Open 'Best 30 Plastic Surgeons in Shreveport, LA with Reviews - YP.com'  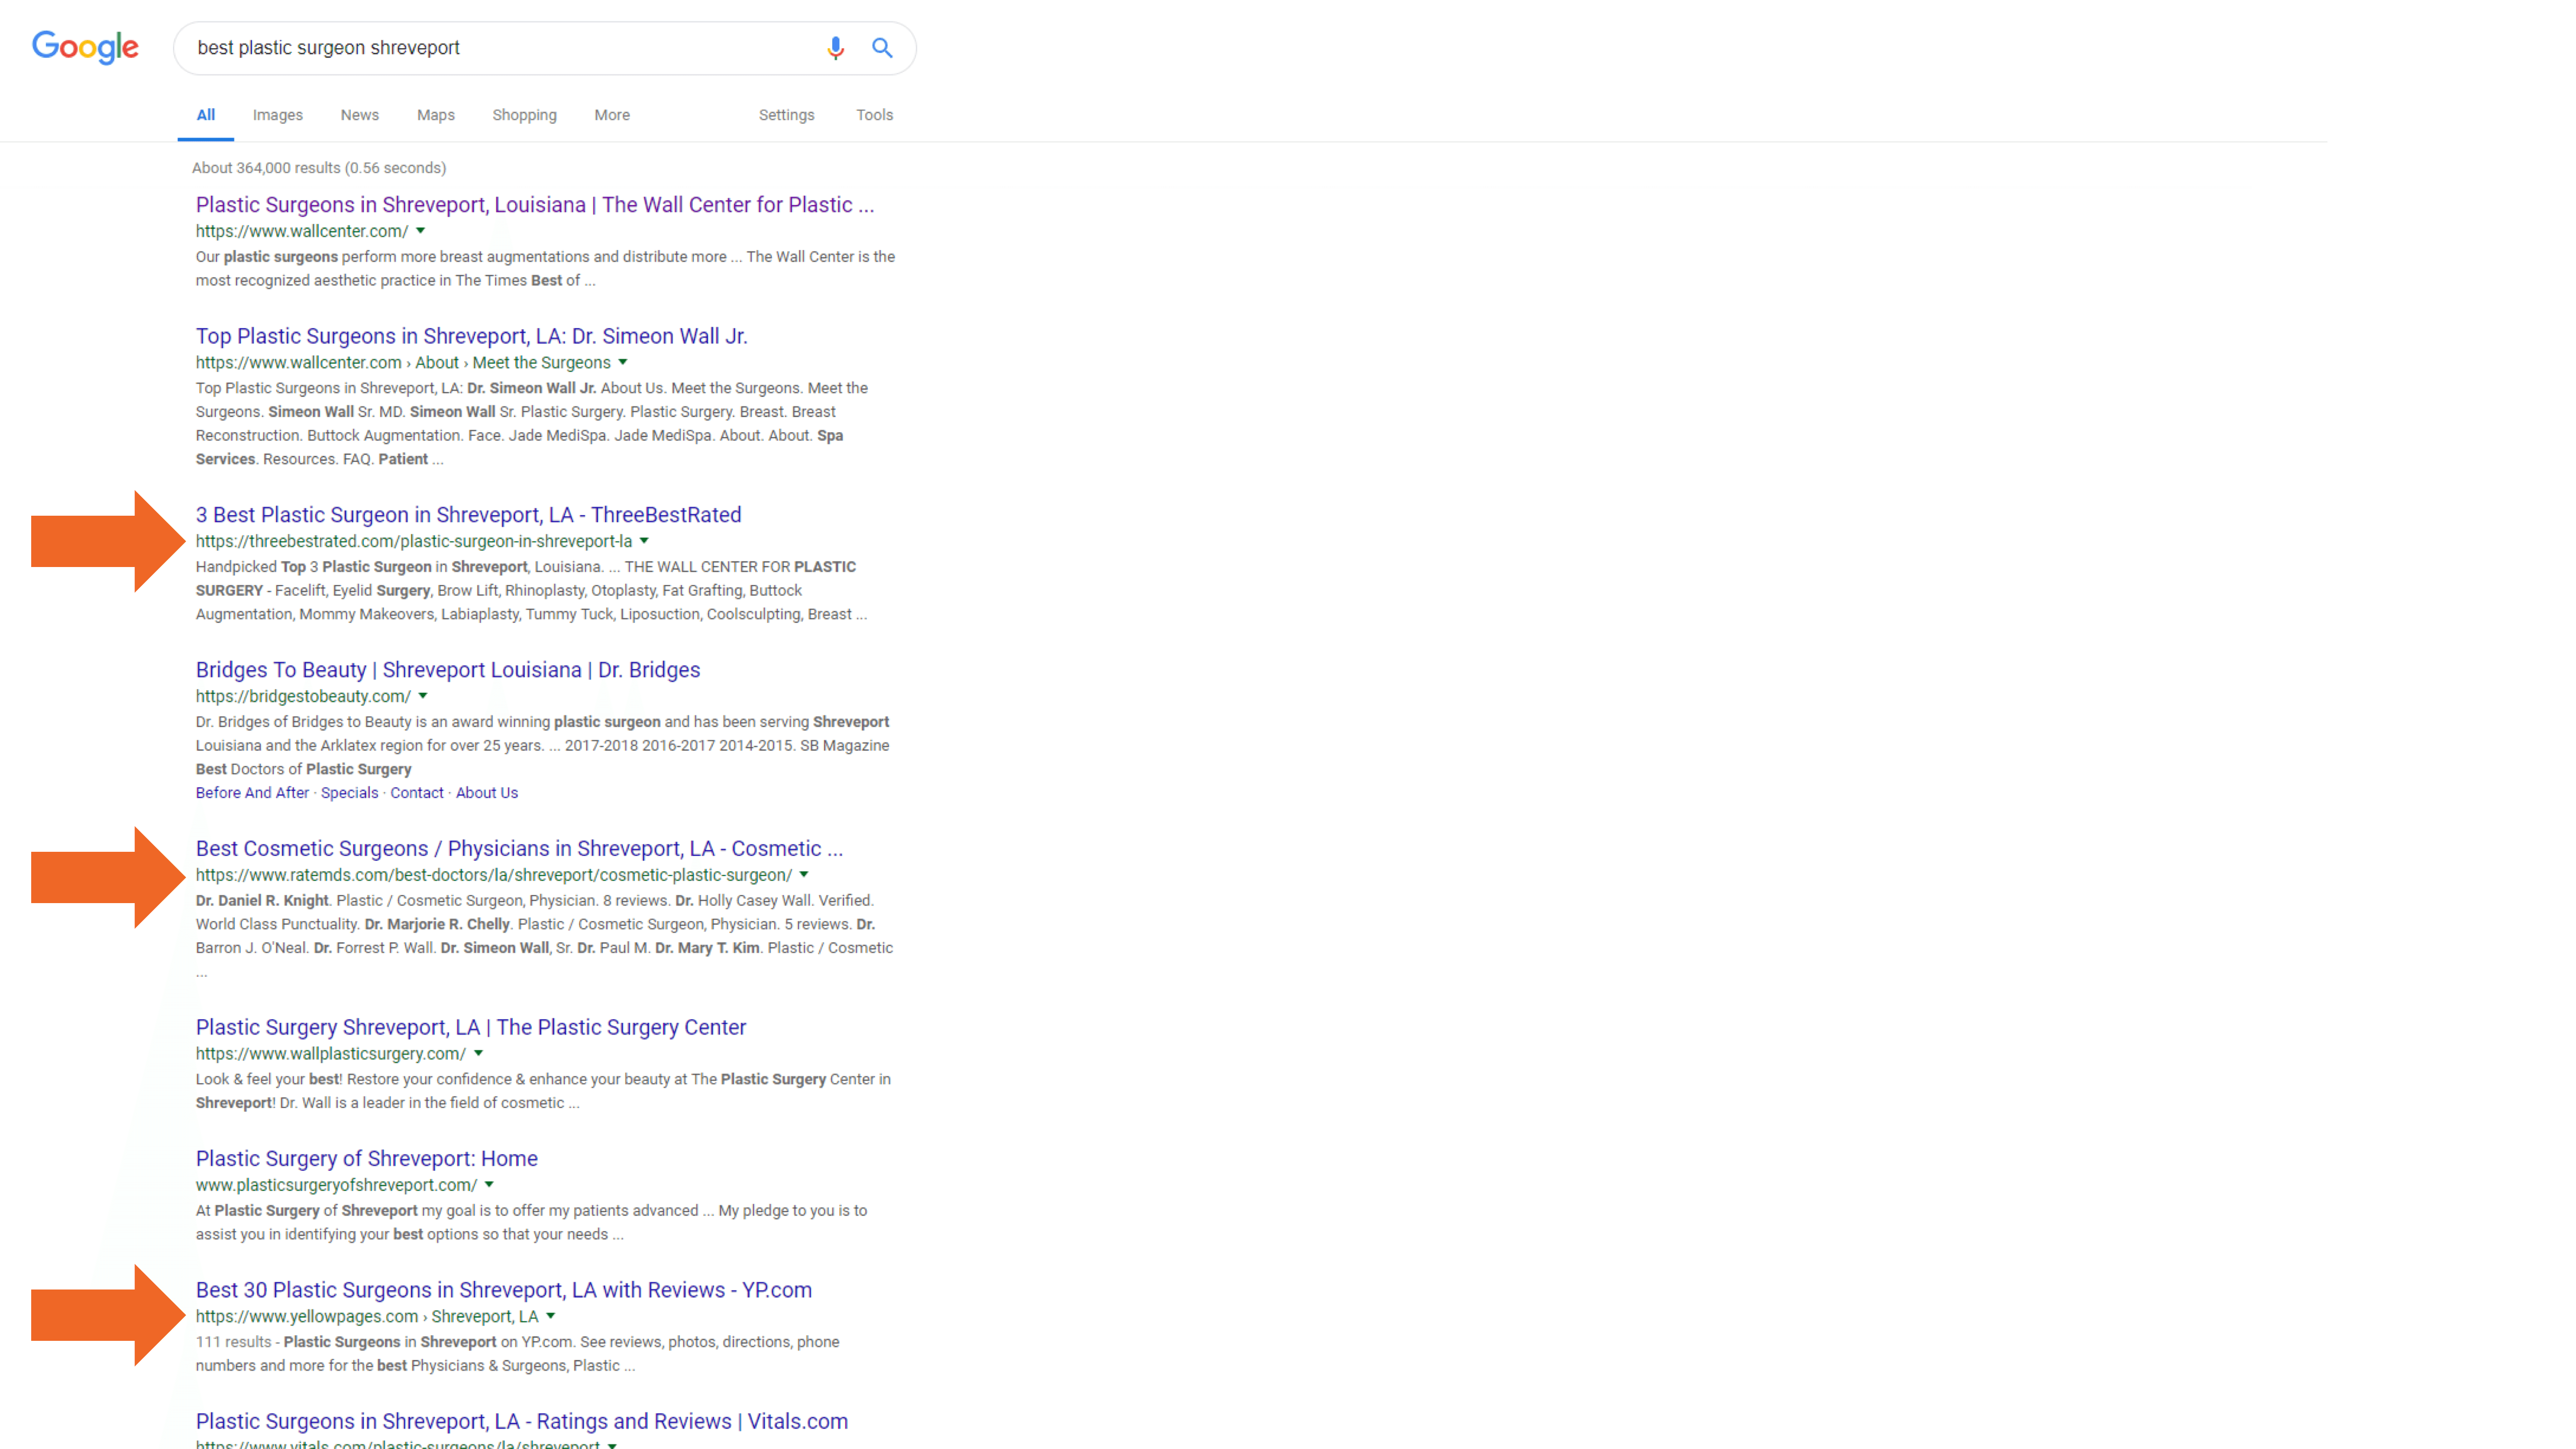click(x=504, y=1291)
